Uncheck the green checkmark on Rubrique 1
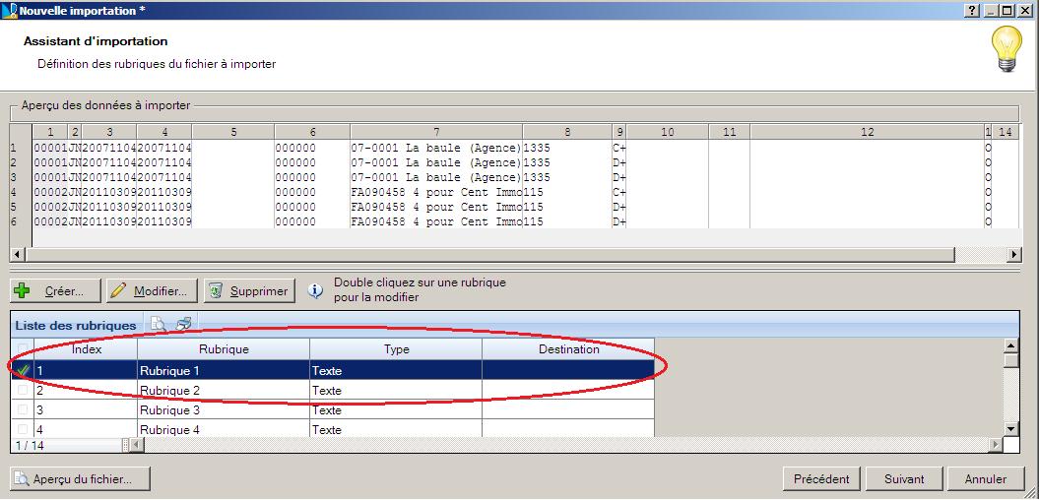The height and width of the screenshot is (500, 1039). point(24,371)
